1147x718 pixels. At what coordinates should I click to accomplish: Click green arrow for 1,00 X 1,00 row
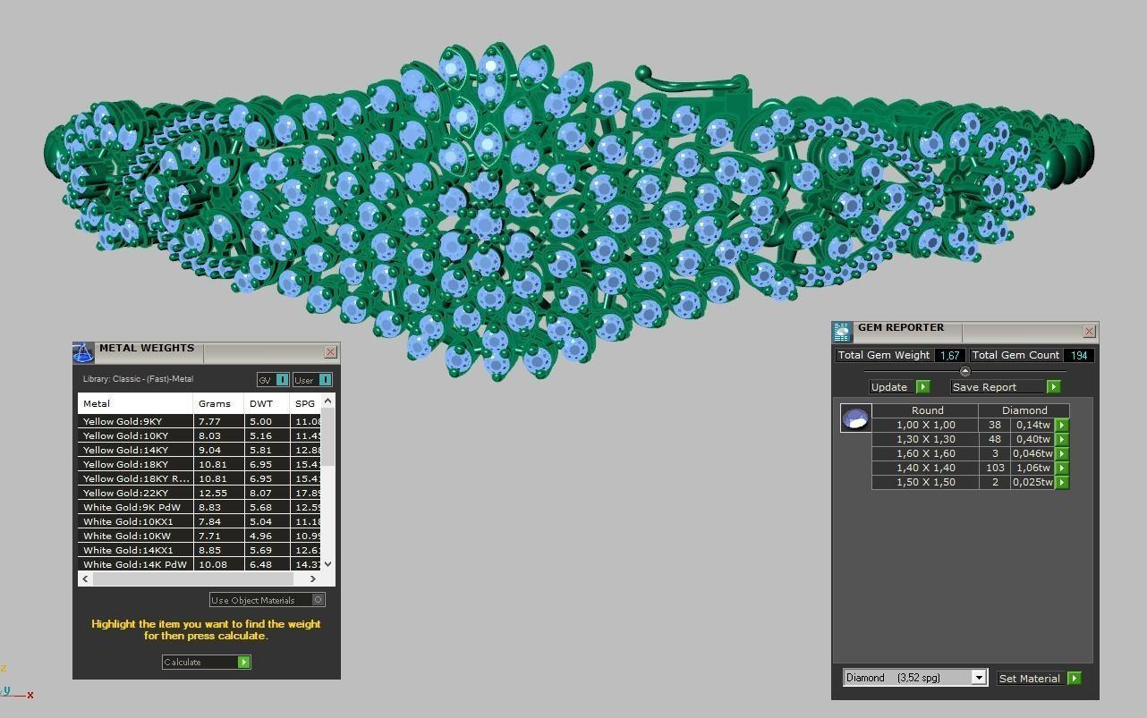[1062, 426]
